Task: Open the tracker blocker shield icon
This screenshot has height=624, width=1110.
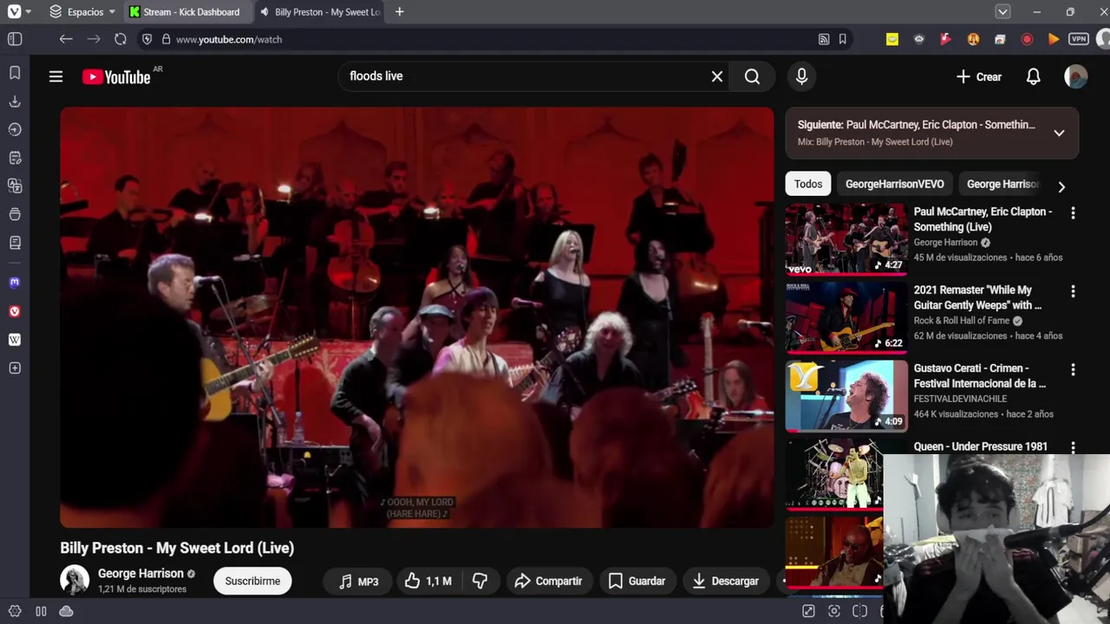Action: (x=147, y=39)
